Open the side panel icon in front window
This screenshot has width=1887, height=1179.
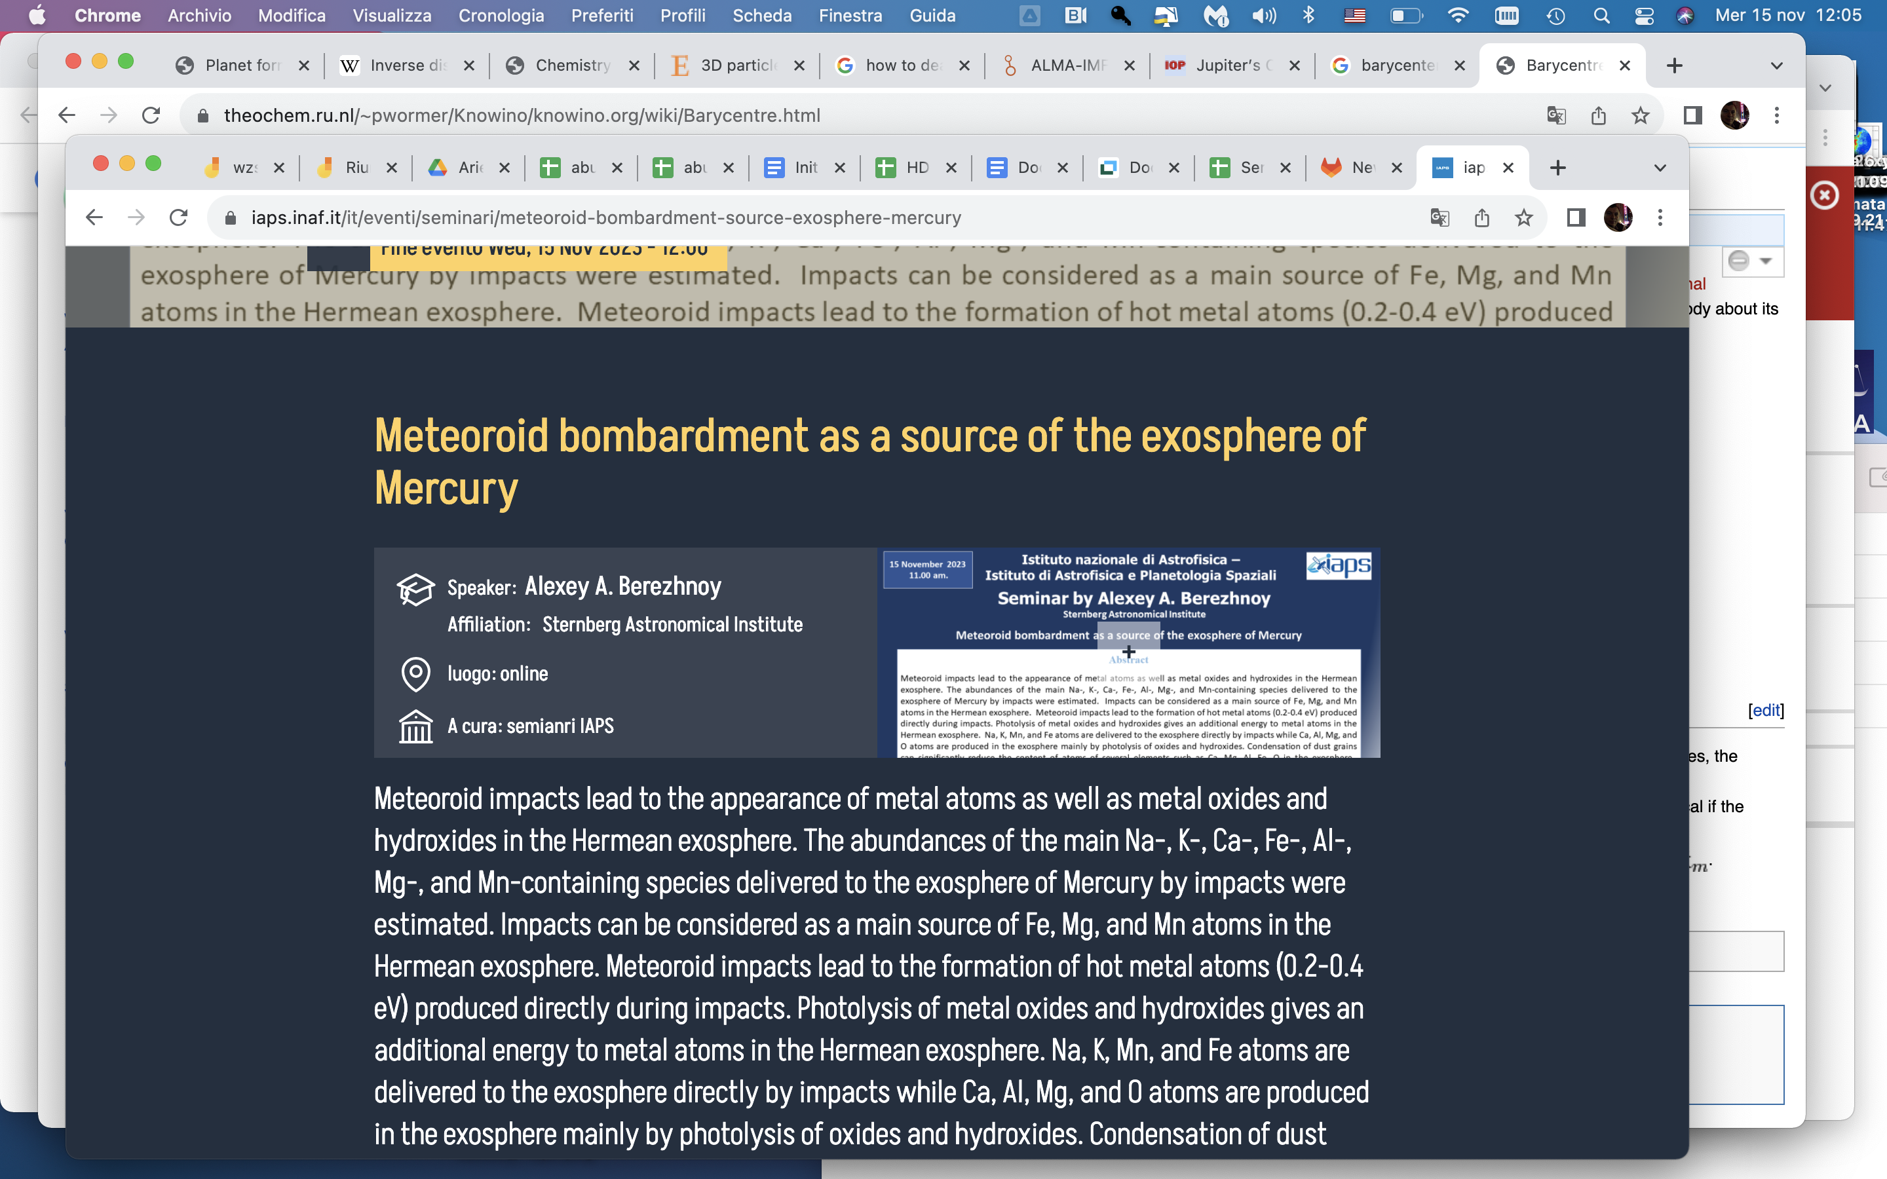point(1576,217)
